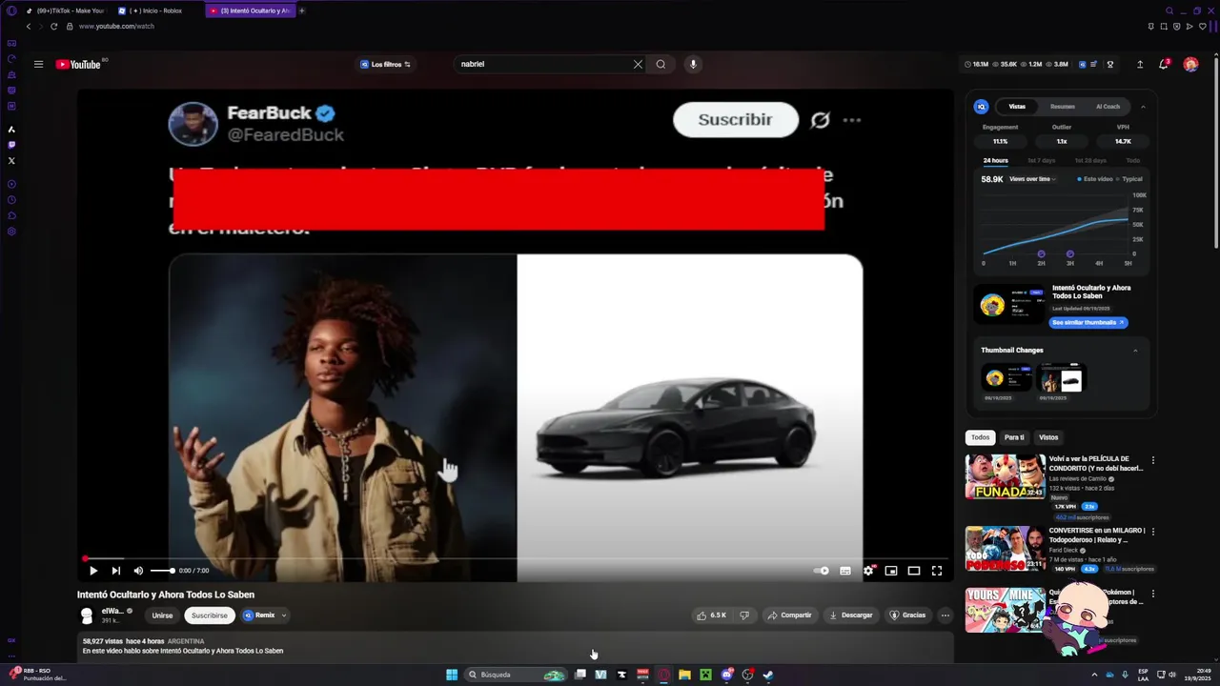Screen dimensions: 1220x686
Task: Expand the Remix dropdown arrow
Action: coord(283,615)
